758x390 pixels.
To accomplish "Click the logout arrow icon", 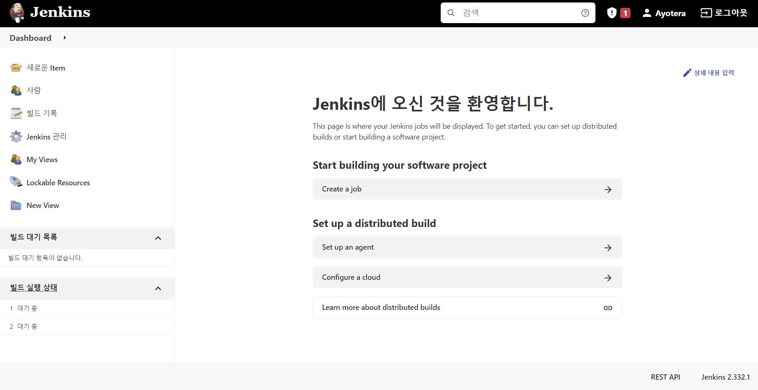I will pyautogui.click(x=706, y=13).
